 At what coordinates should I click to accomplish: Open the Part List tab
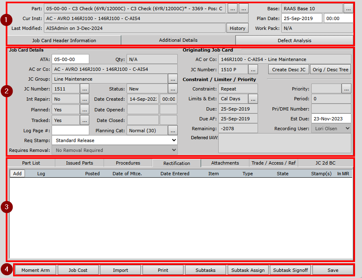point(31,163)
